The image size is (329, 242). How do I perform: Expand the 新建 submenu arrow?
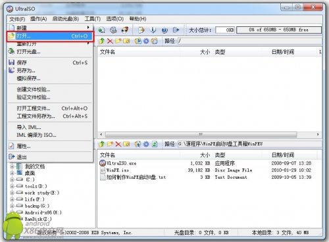pos(88,27)
